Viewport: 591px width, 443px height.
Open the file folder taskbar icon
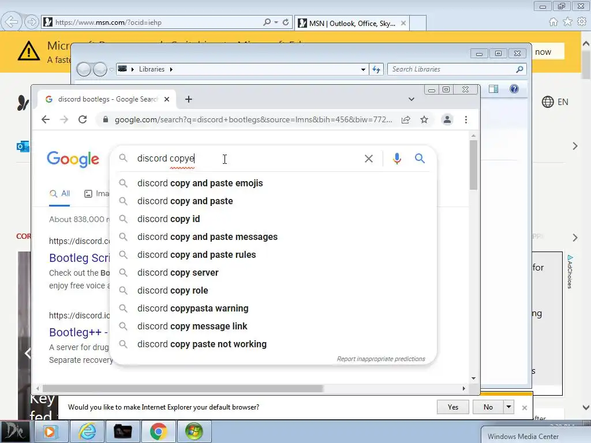[123, 431]
